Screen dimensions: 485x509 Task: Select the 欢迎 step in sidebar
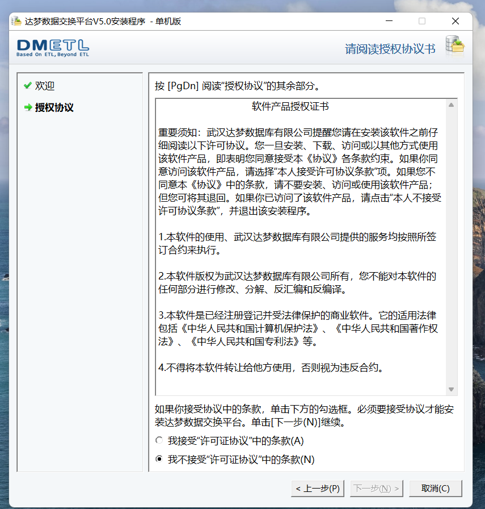click(x=45, y=86)
